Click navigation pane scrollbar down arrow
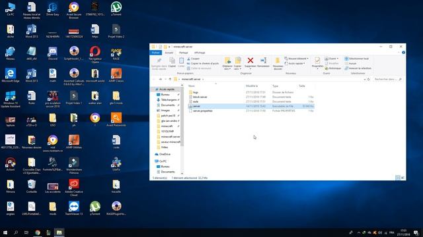Viewport: 423px width, 237px height. click(182, 174)
